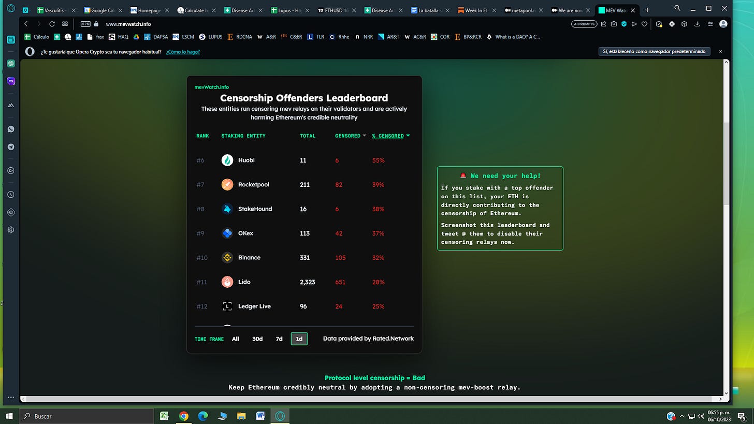
Task: Reload the mevwatch.info page
Action: coord(52,24)
